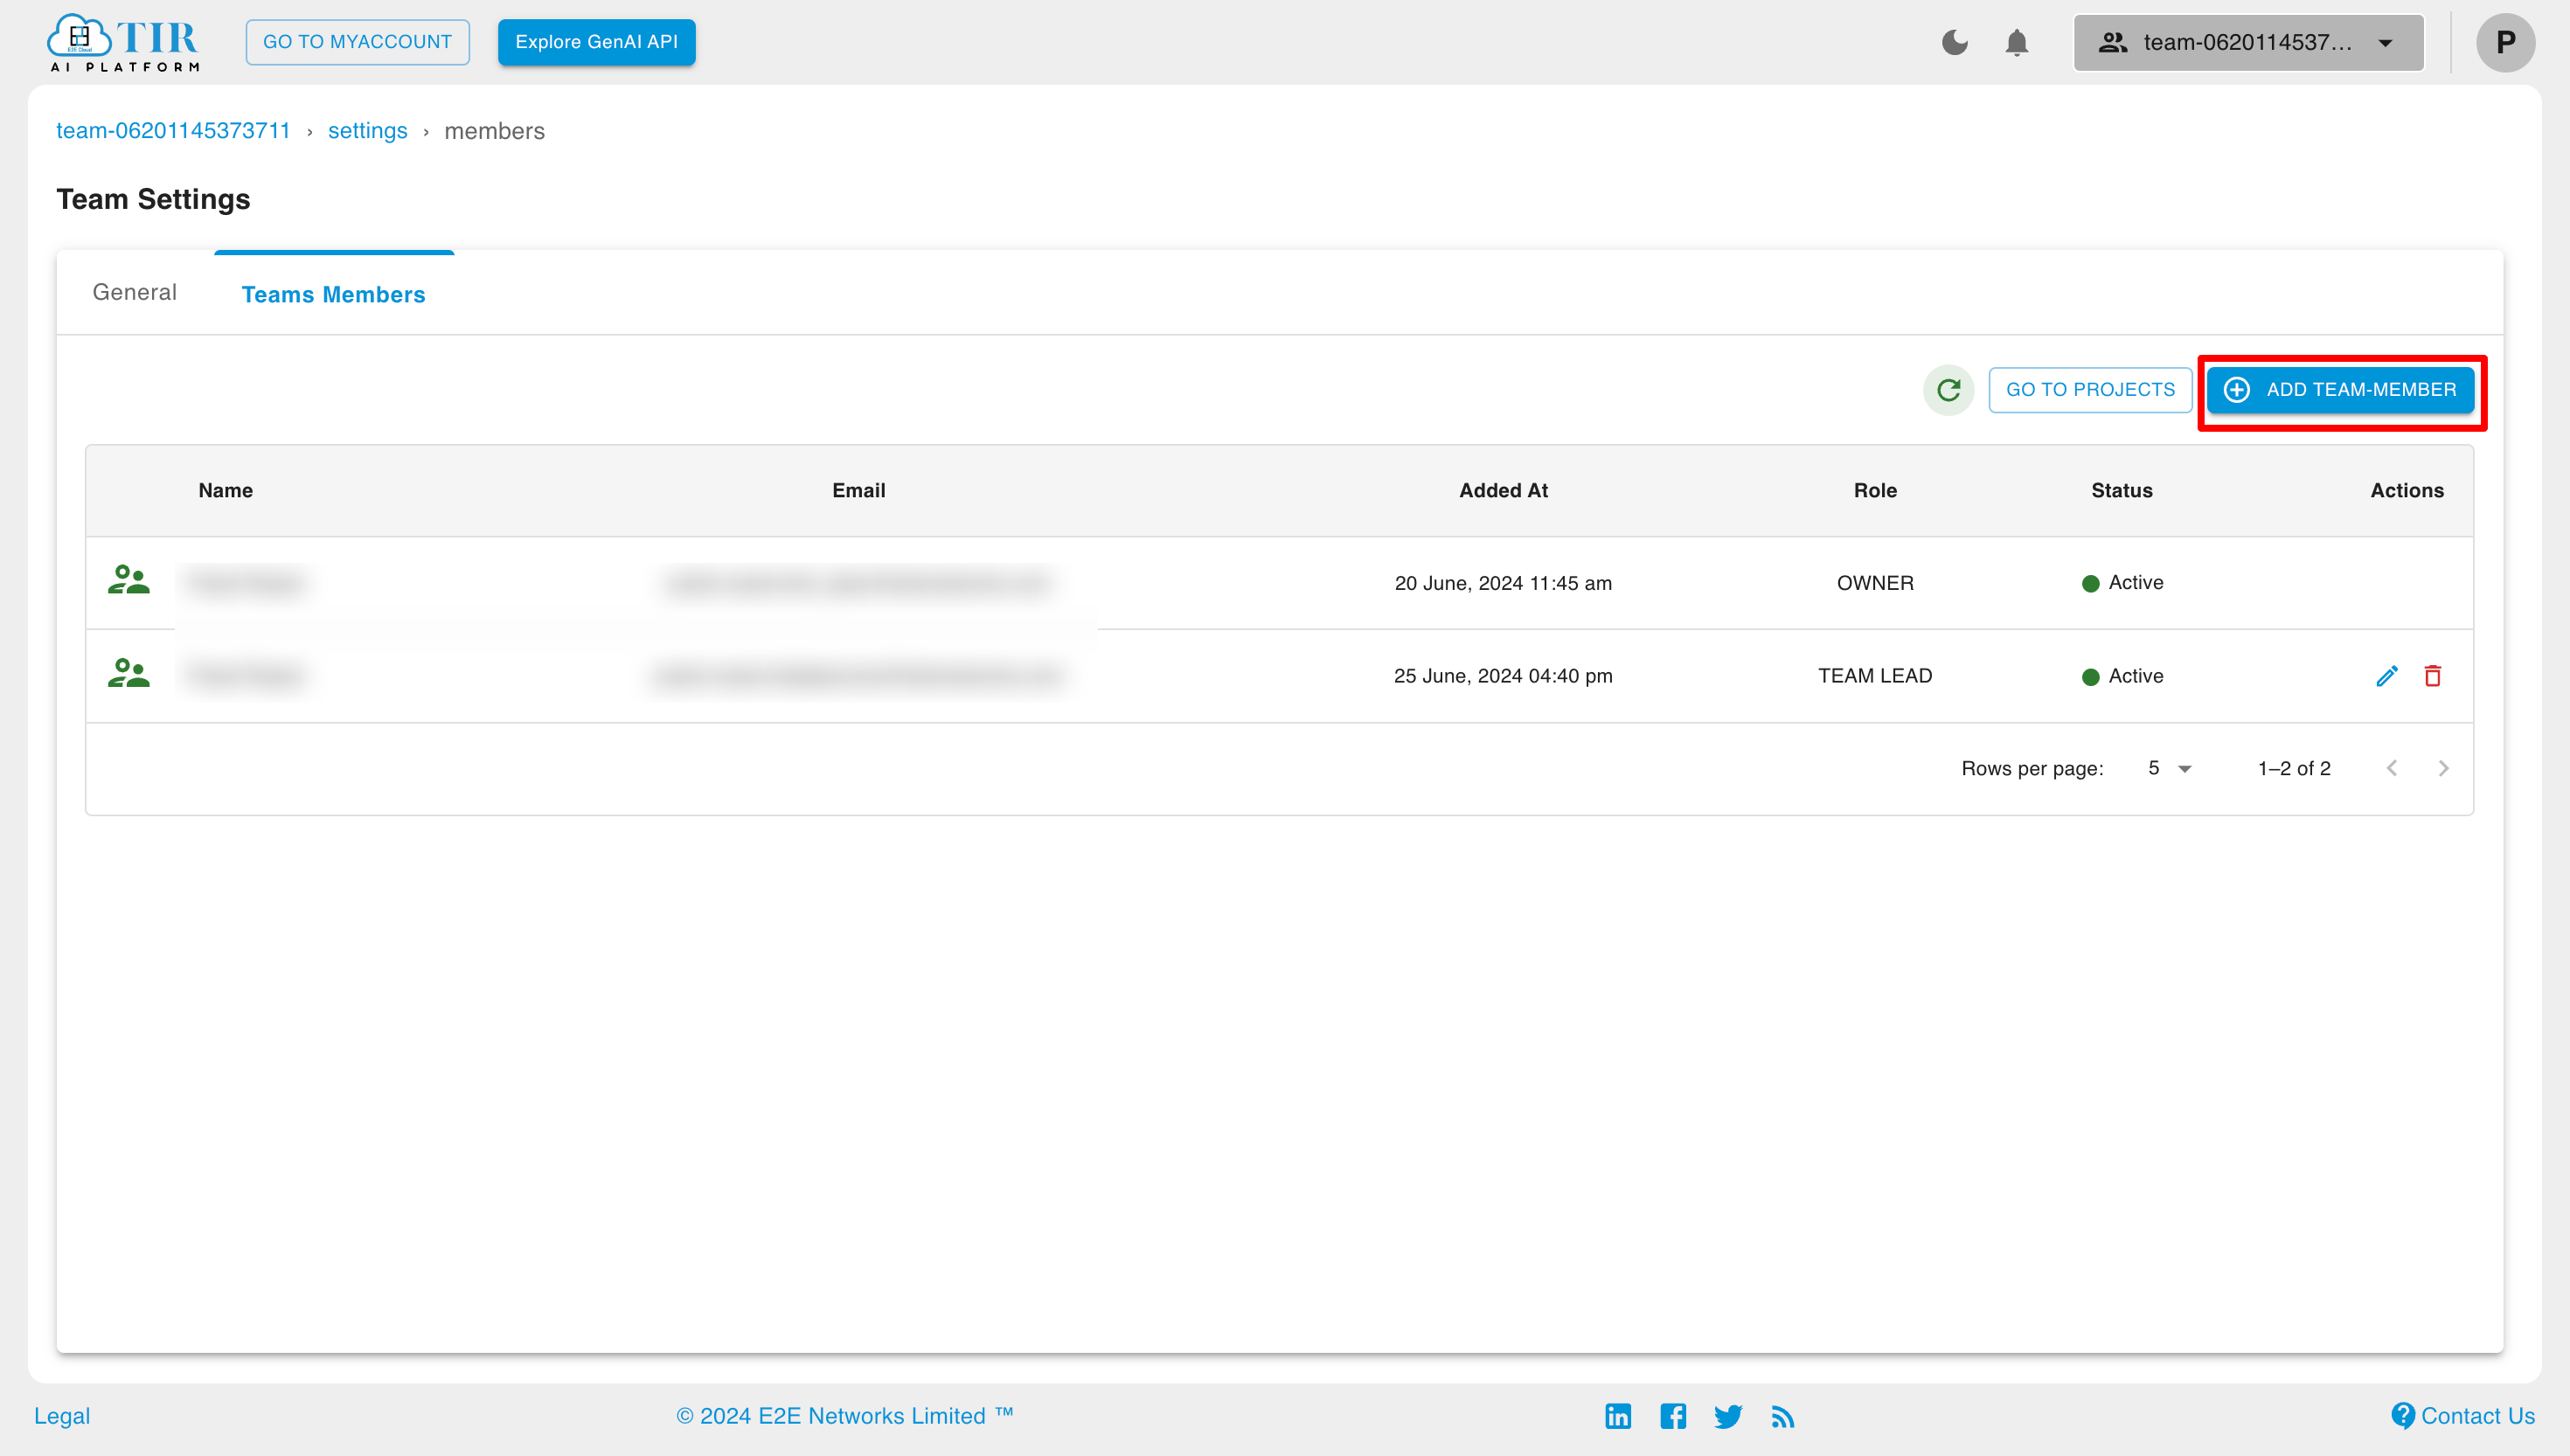Go to settings breadcrumb link
Viewport: 2570px width, 1456px height.
pyautogui.click(x=367, y=131)
